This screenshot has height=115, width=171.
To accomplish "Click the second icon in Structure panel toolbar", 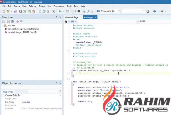I will coord(9,22).
